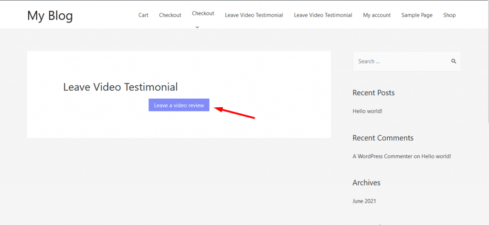Click the Archives heading
Screen dimensions: 489x225
(x=366, y=183)
